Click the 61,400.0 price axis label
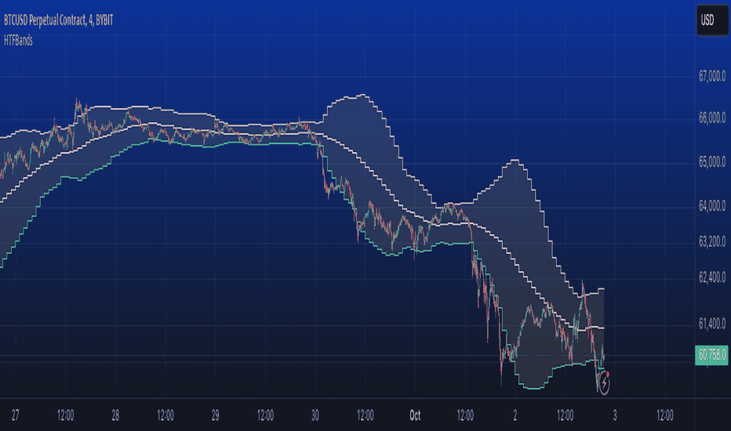The height and width of the screenshot is (431, 731). [712, 324]
